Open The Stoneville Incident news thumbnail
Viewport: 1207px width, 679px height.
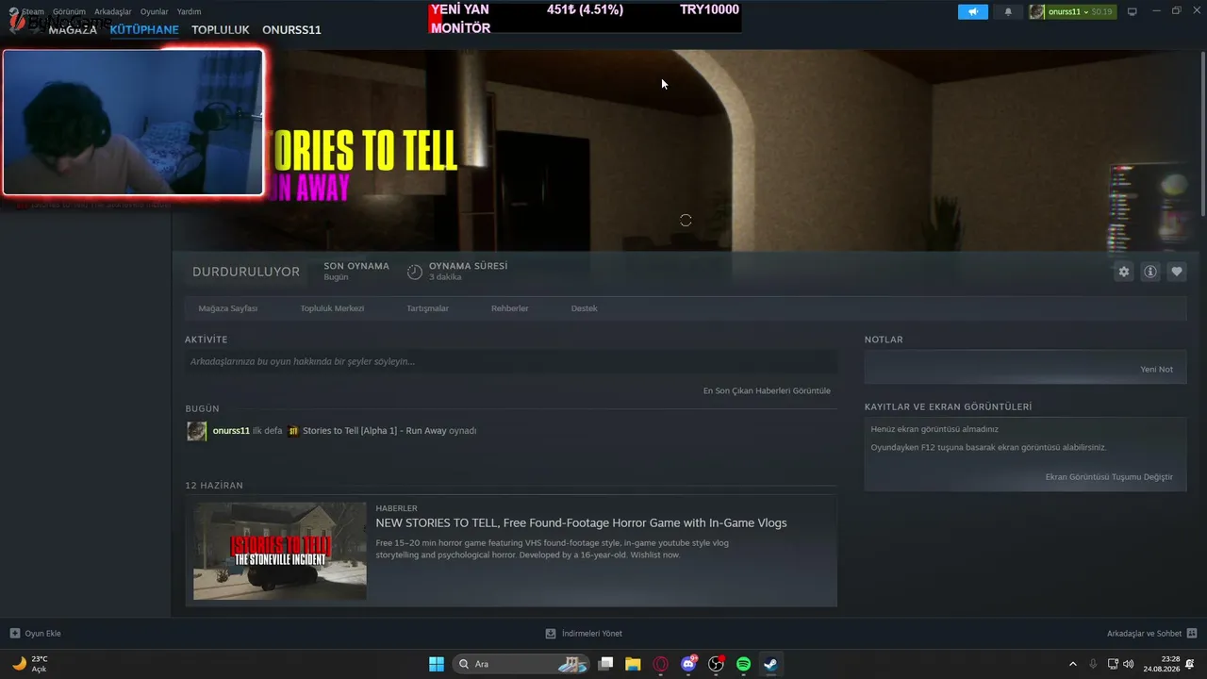pyautogui.click(x=280, y=551)
